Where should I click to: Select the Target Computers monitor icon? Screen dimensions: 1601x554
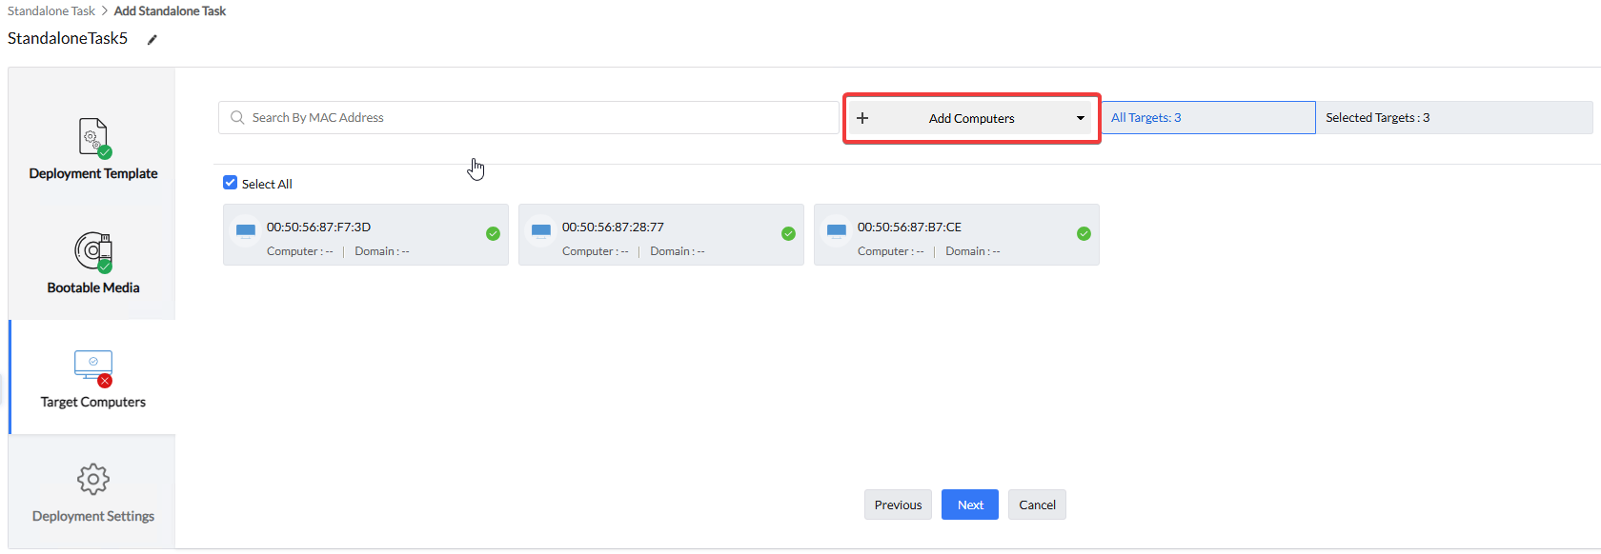(x=93, y=366)
